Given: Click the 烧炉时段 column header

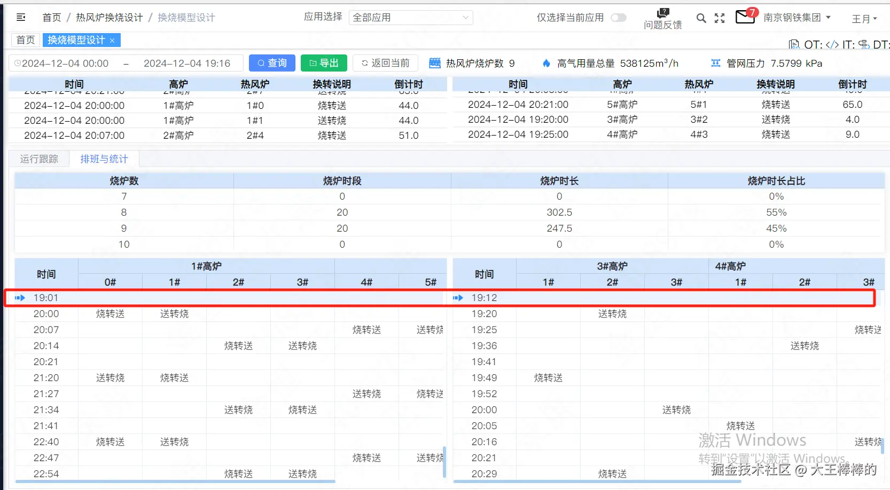Looking at the screenshot, I should point(342,181).
